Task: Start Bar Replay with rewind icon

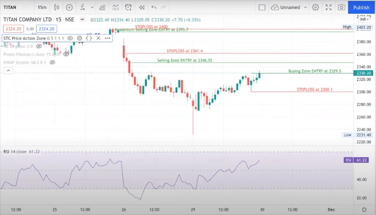Action: click(x=141, y=7)
